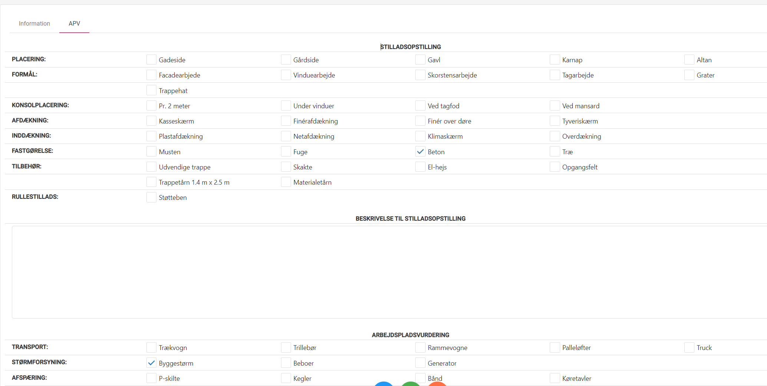This screenshot has height=386, width=767.
Task: Enable the Tyveriskærm checkbox
Action: (x=555, y=121)
